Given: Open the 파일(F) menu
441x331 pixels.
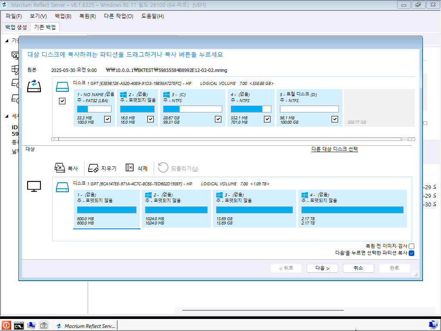Looking at the screenshot, I should (x=14, y=16).
